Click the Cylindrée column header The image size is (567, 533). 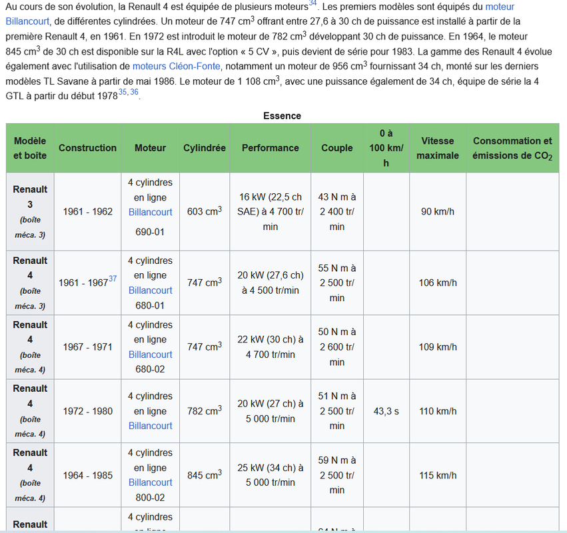[205, 148]
